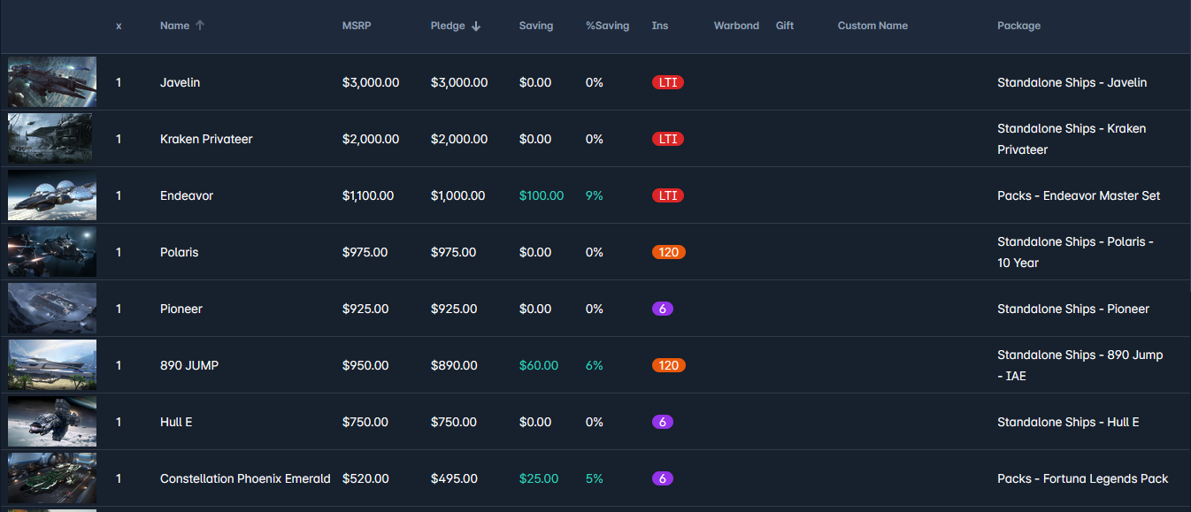Image resolution: width=1191 pixels, height=512 pixels.
Task: Open the 890 JUMP thumbnail image
Action: tap(52, 365)
